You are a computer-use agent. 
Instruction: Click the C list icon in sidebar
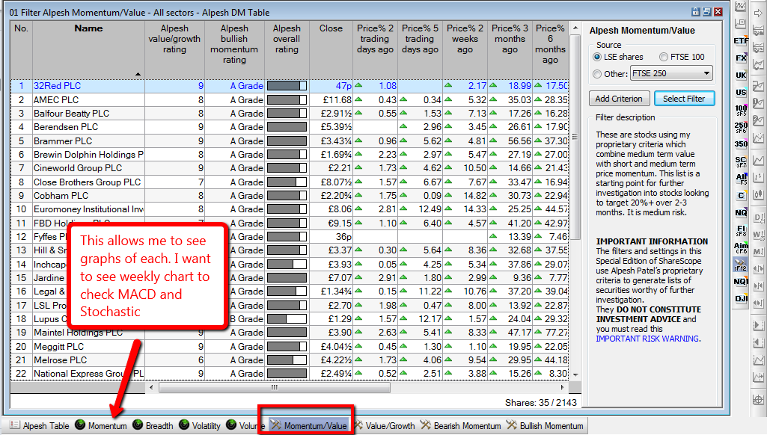741,196
